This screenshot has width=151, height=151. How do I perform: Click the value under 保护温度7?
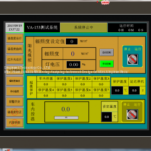click(x=101, y=96)
